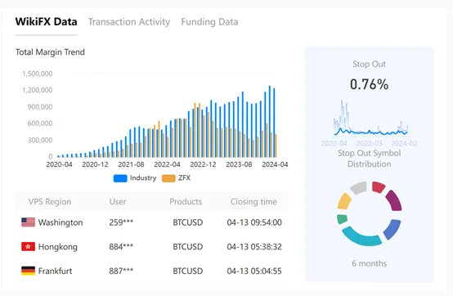453x296 pixels.
Task: Click the 2023-08 axis label
Action: tap(239, 164)
